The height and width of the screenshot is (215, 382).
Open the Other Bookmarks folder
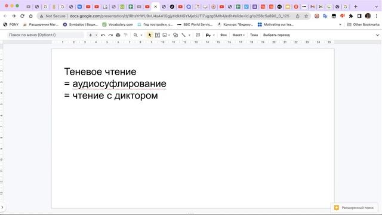coord(363,24)
